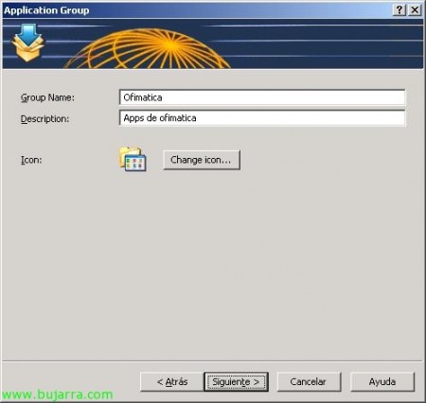Cancel the wizard with Cancelar
426x403 pixels.
[309, 382]
